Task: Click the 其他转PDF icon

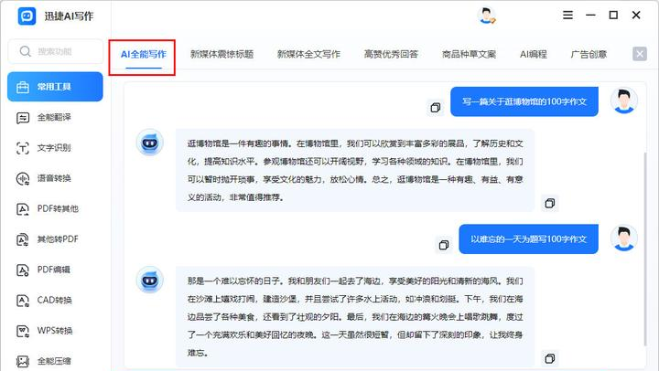Action: pos(23,239)
